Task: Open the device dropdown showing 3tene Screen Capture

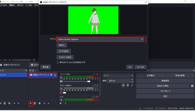Action: tap(100, 39)
